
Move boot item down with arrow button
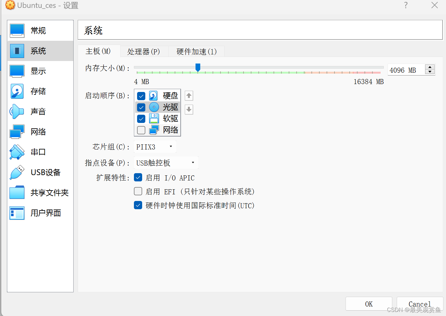(x=189, y=110)
